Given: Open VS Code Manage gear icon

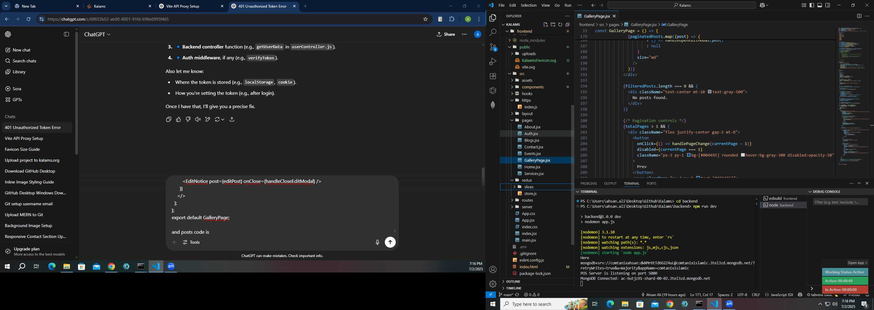Looking at the screenshot, I should [493, 284].
